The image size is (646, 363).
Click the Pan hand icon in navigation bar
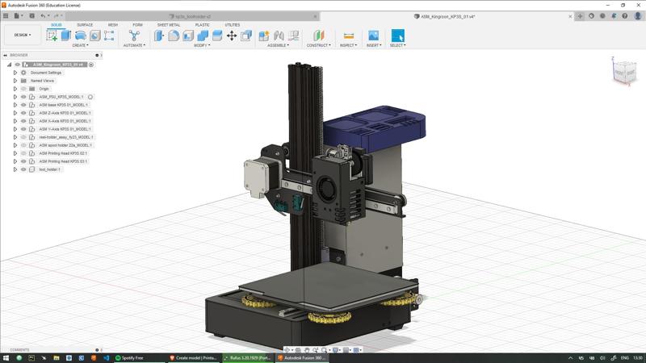pyautogui.click(x=307, y=350)
